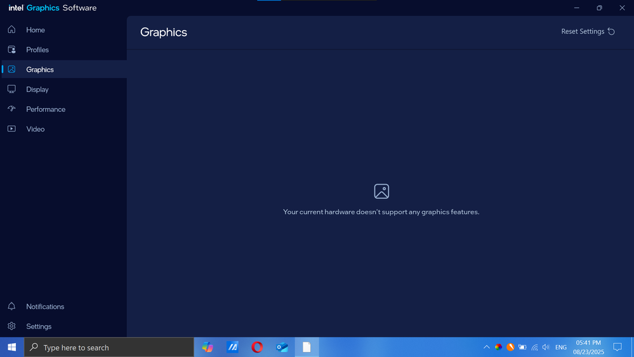Click the ENG language indicator
The image size is (634, 357).
click(x=561, y=347)
